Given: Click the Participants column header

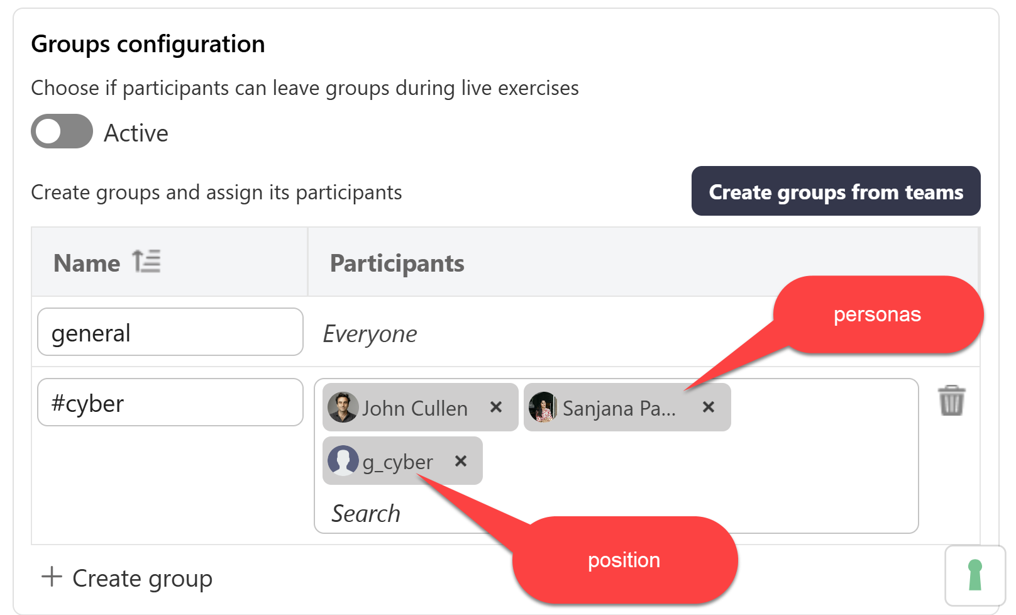Looking at the screenshot, I should coord(397,263).
